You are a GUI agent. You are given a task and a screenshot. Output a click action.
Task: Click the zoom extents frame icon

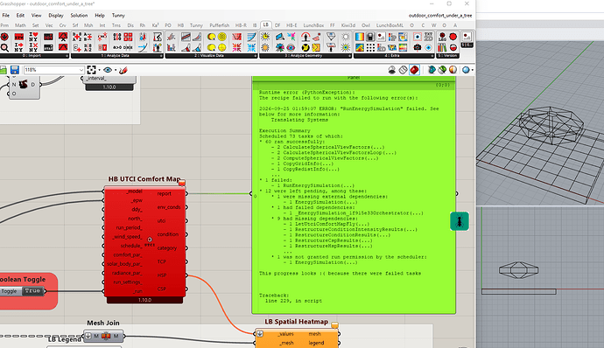click(91, 70)
